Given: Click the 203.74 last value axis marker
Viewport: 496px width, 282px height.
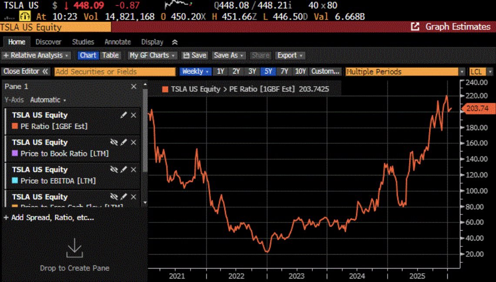Looking at the screenshot, I should (478, 108).
